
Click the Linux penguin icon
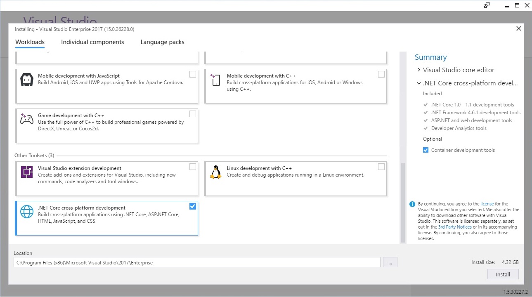pos(215,172)
